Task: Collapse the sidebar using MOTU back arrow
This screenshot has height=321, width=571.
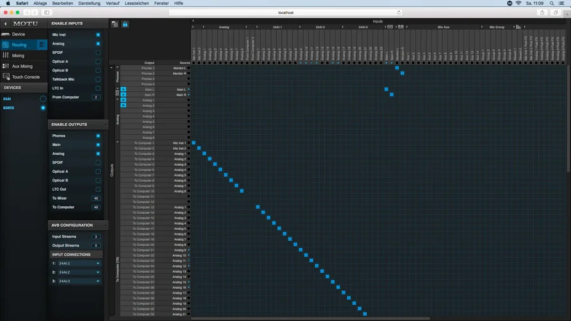Action: tap(5, 24)
